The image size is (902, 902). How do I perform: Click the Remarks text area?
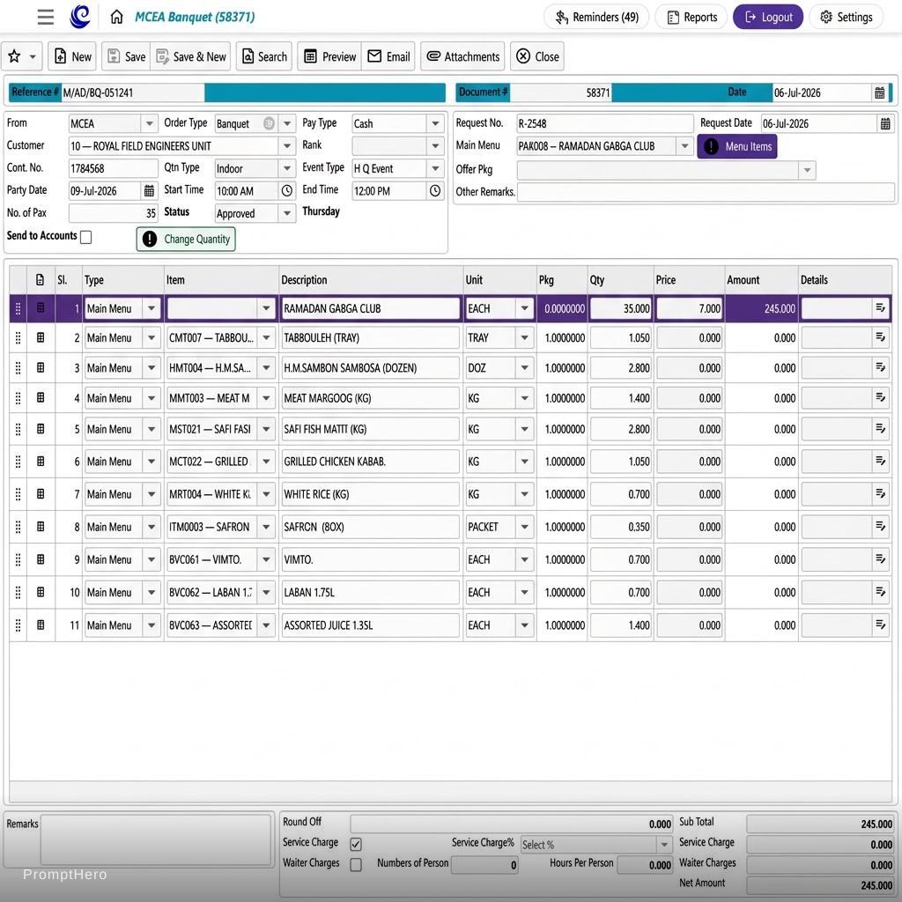pos(156,839)
